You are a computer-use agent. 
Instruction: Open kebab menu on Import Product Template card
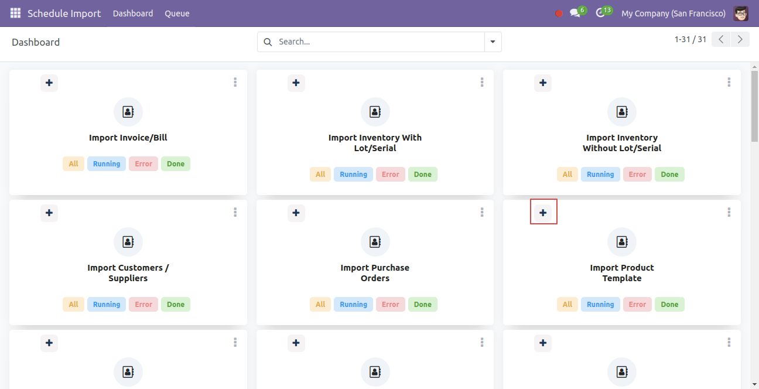coord(729,213)
